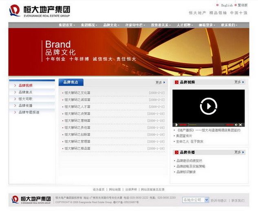The image size is (258, 212).
Task: Expand the 联系我们 nav menu
Action: coord(229,25)
